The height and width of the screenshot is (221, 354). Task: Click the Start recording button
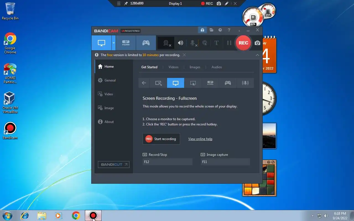click(x=161, y=139)
